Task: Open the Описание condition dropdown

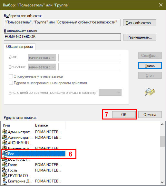Action: click(x=42, y=67)
